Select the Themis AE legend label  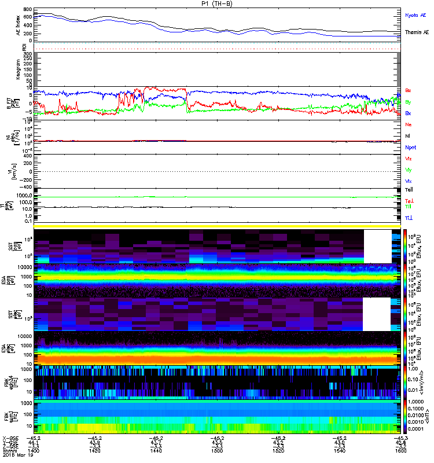tap(417, 32)
